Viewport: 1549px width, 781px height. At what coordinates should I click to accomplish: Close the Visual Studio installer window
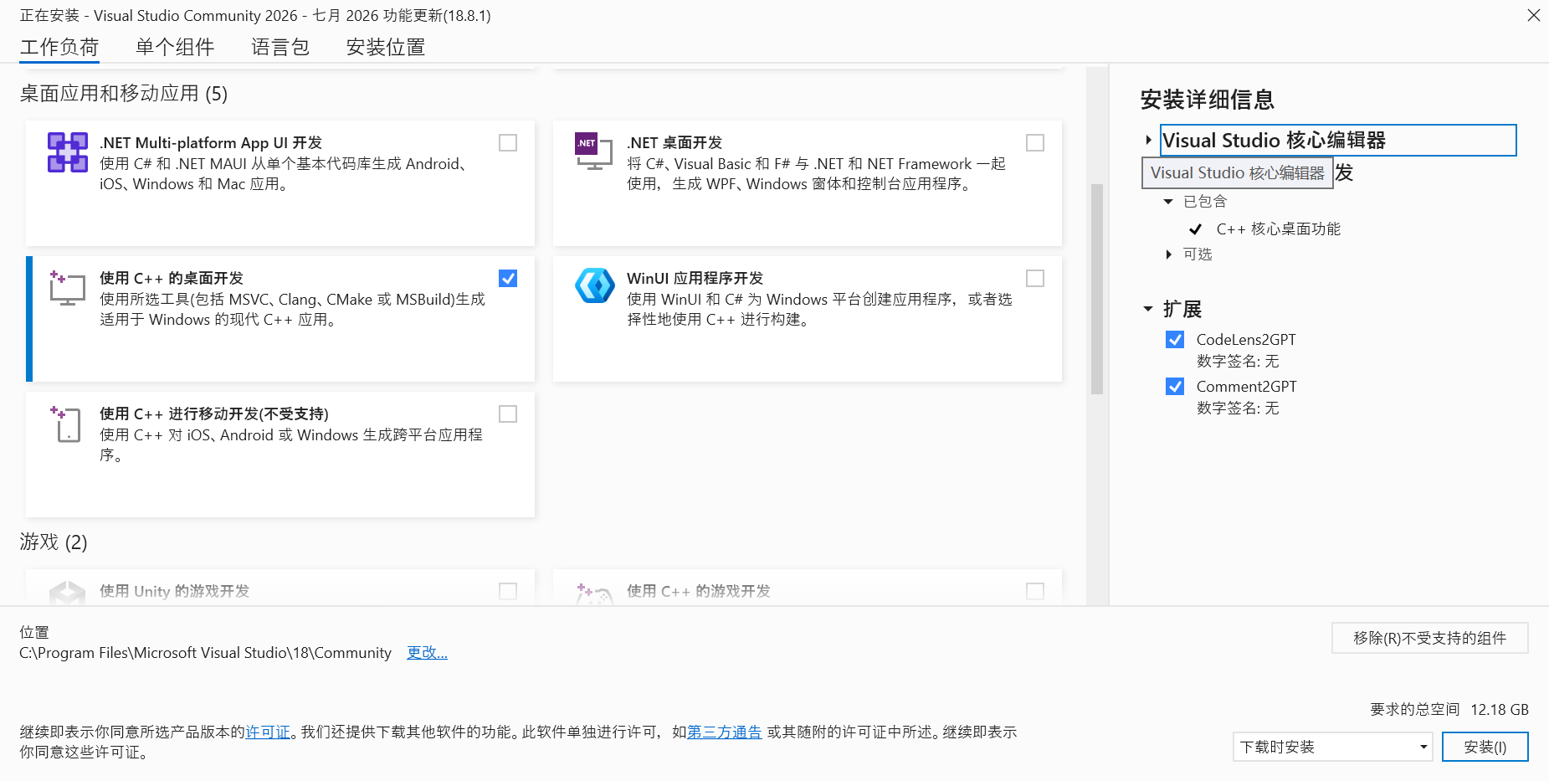click(1533, 15)
